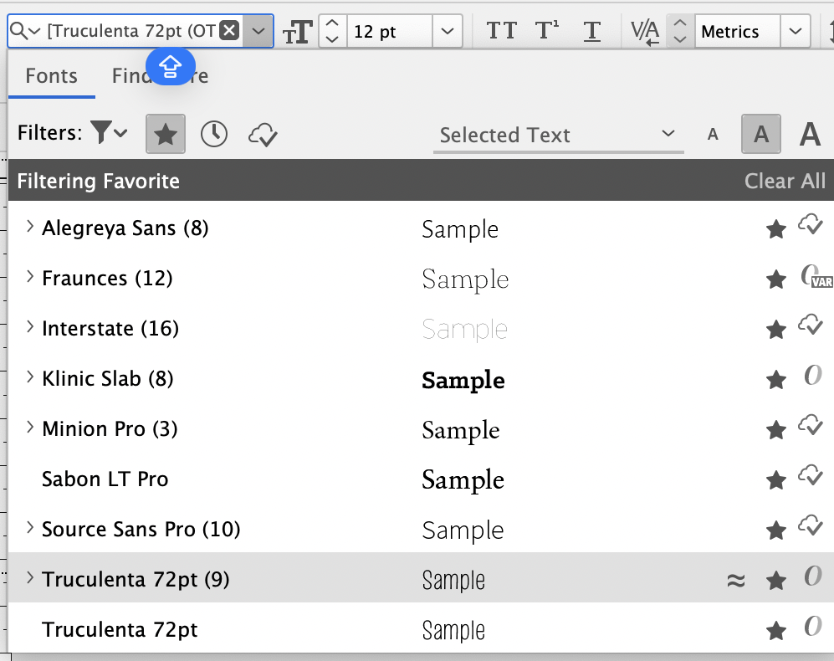834x661 pixels.
Task: Unfavorite Minion Pro star
Action: [x=776, y=430]
